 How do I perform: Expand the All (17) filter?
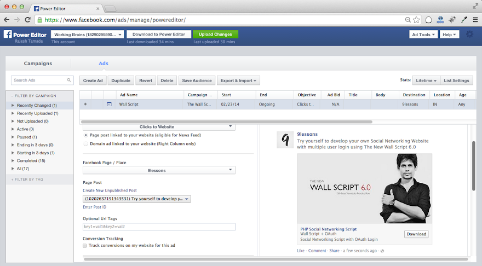click(x=13, y=169)
